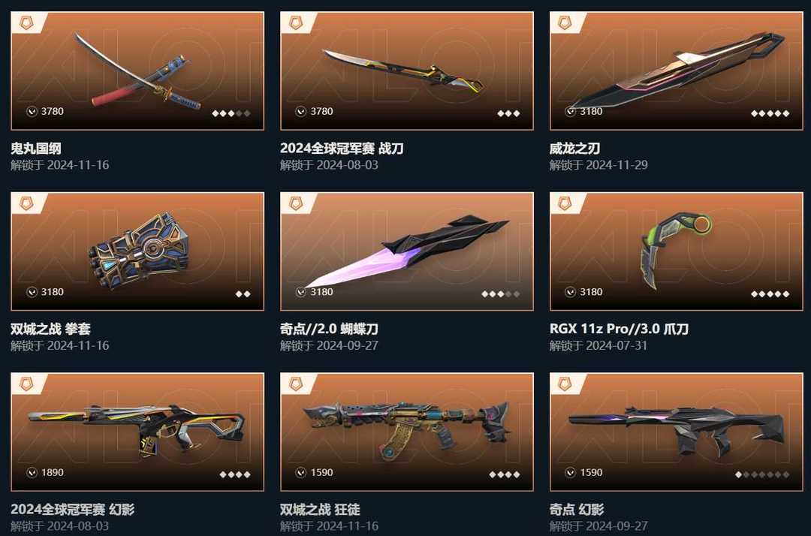This screenshot has width=811, height=536.
Task: Click the pentagon badge on the RGX 11z Pro card
Action: (565, 203)
